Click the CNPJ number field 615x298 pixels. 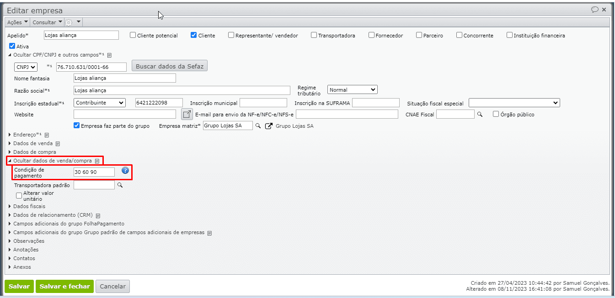point(91,67)
